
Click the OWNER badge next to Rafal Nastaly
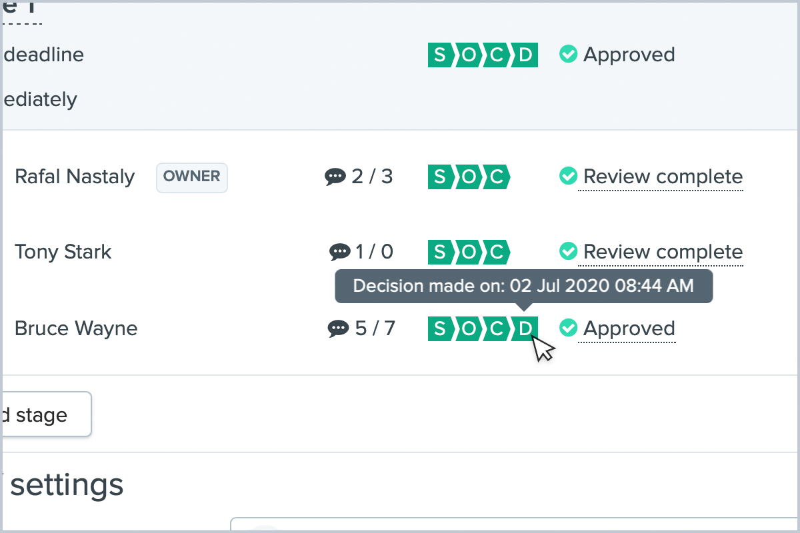tap(192, 177)
